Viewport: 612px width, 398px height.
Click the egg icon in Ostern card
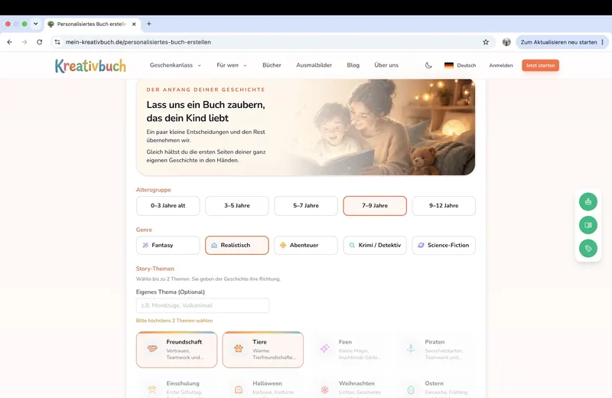[x=411, y=390]
